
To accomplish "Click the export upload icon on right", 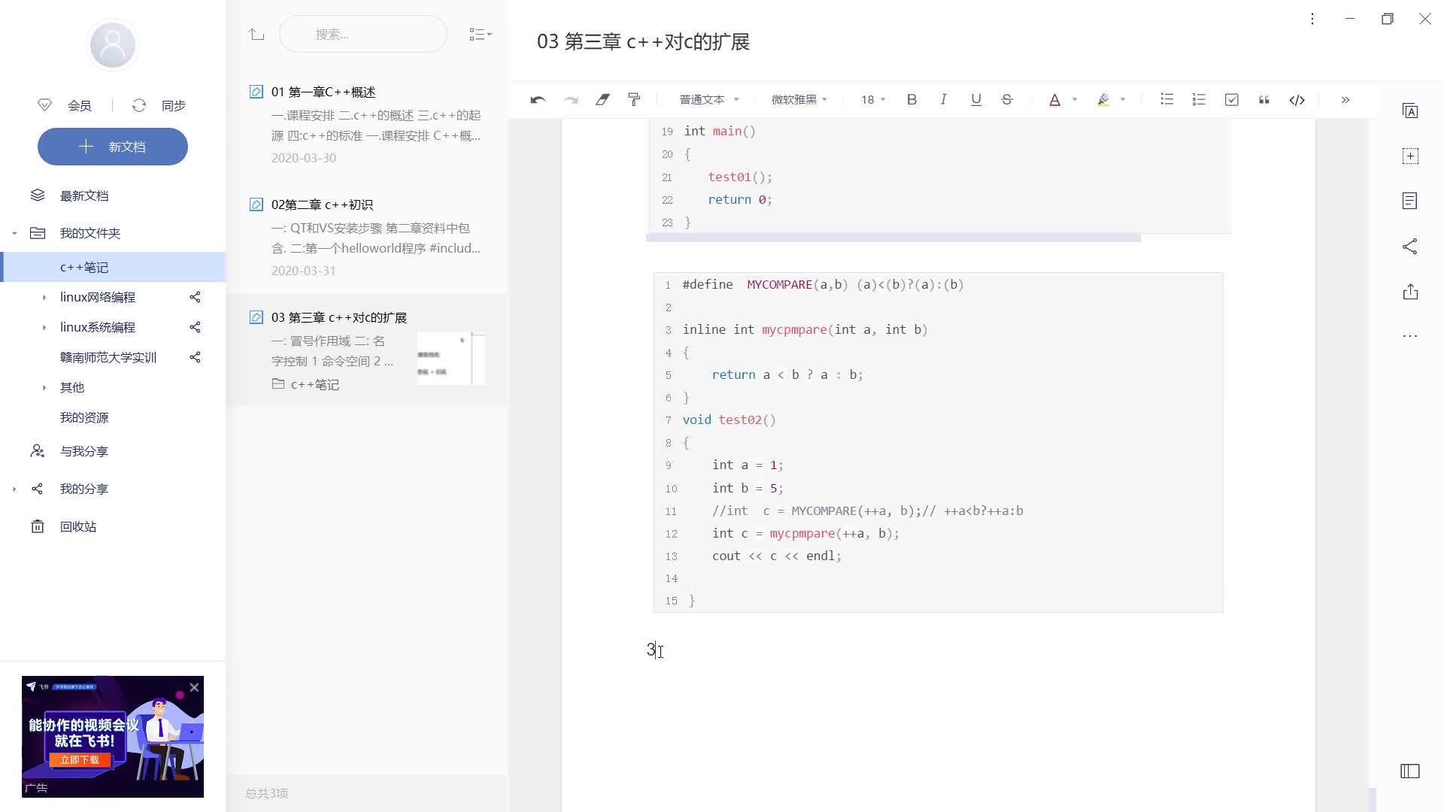I will pyautogui.click(x=1410, y=292).
